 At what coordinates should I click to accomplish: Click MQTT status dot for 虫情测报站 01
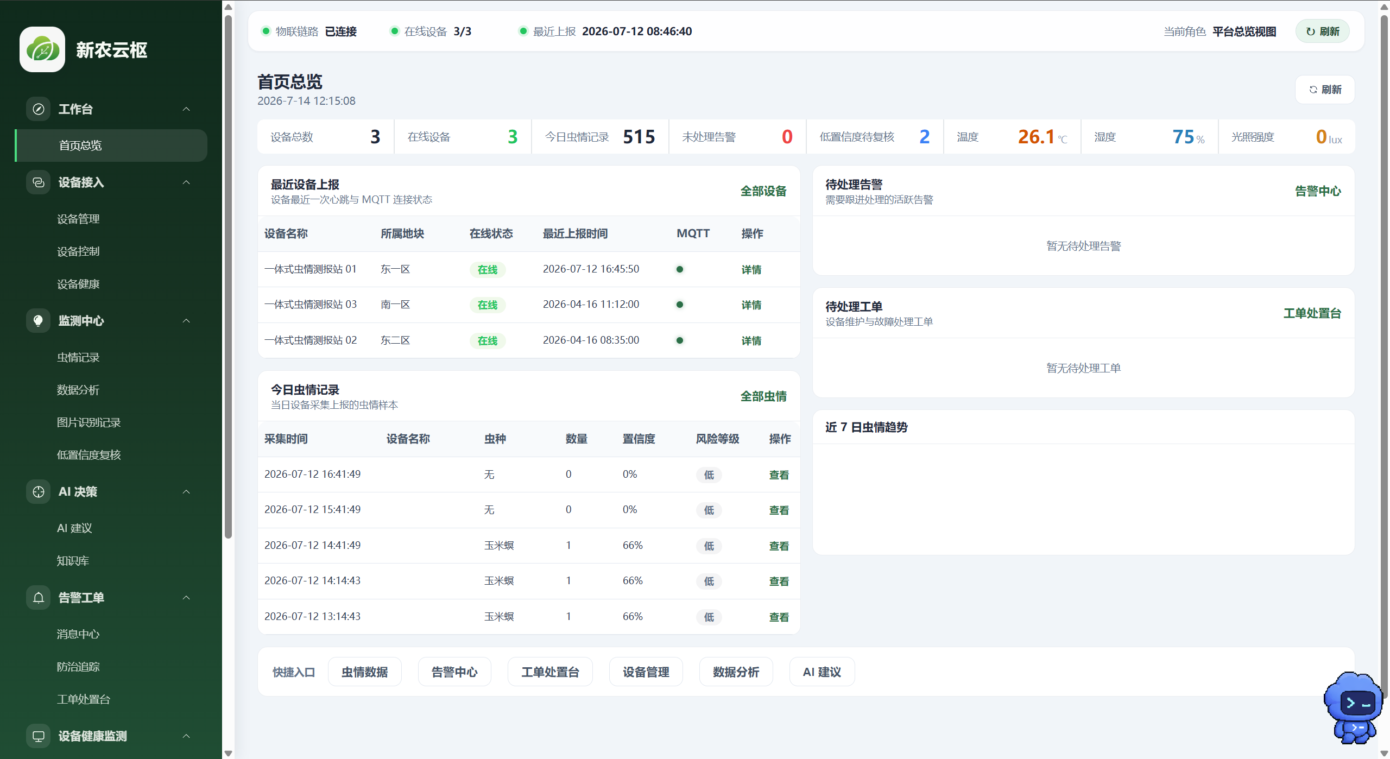[x=680, y=269]
